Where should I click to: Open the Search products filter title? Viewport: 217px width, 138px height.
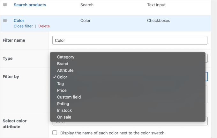[x=30, y=5]
